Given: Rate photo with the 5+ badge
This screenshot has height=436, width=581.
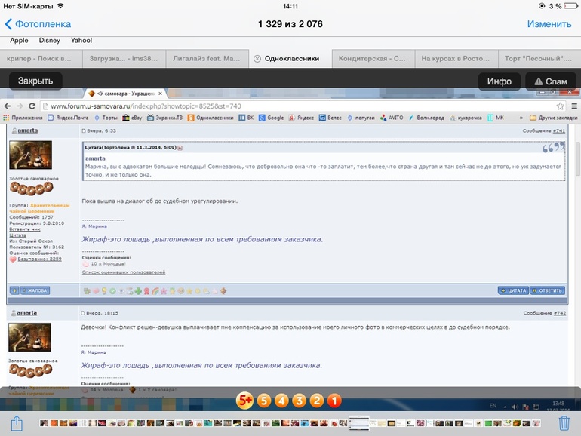Looking at the screenshot, I should click(244, 401).
